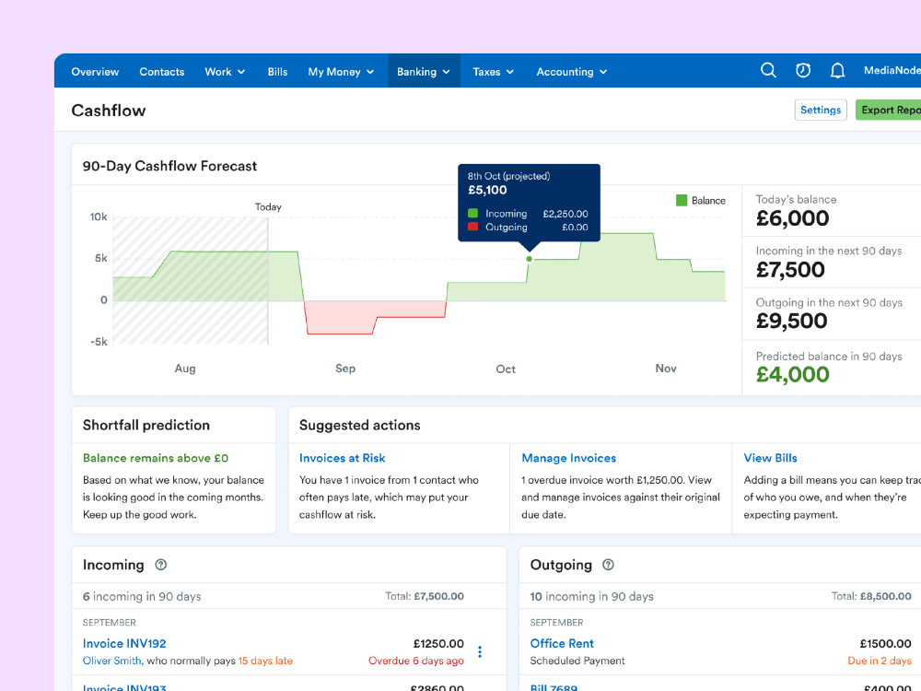The height and width of the screenshot is (691, 921).
Task: Open the options menu for Invoice INV192
Action: [480, 651]
